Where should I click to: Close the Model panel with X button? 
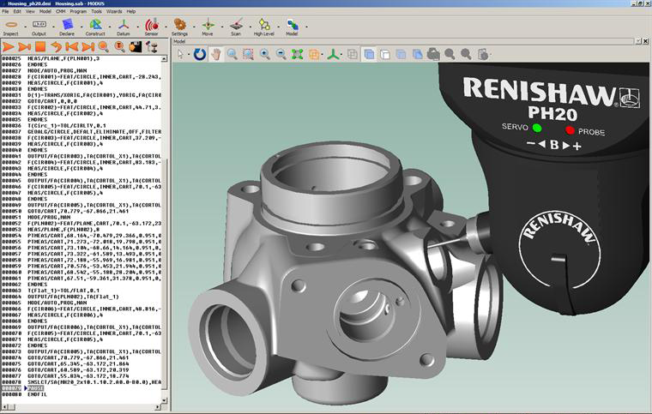tap(646, 41)
